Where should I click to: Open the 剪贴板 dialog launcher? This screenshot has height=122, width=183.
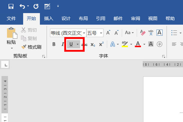point(44,56)
